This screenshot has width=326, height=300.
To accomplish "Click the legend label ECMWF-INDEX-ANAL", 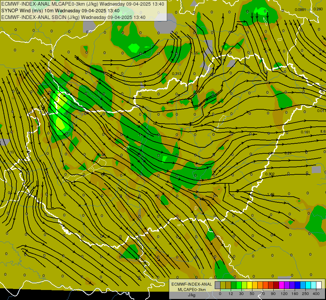I will coord(191,284).
